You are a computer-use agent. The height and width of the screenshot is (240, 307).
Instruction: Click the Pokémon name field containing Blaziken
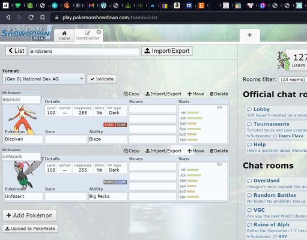click(23, 139)
